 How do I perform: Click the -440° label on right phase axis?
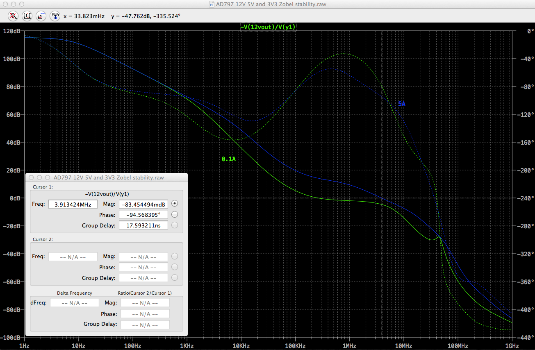point(526,338)
